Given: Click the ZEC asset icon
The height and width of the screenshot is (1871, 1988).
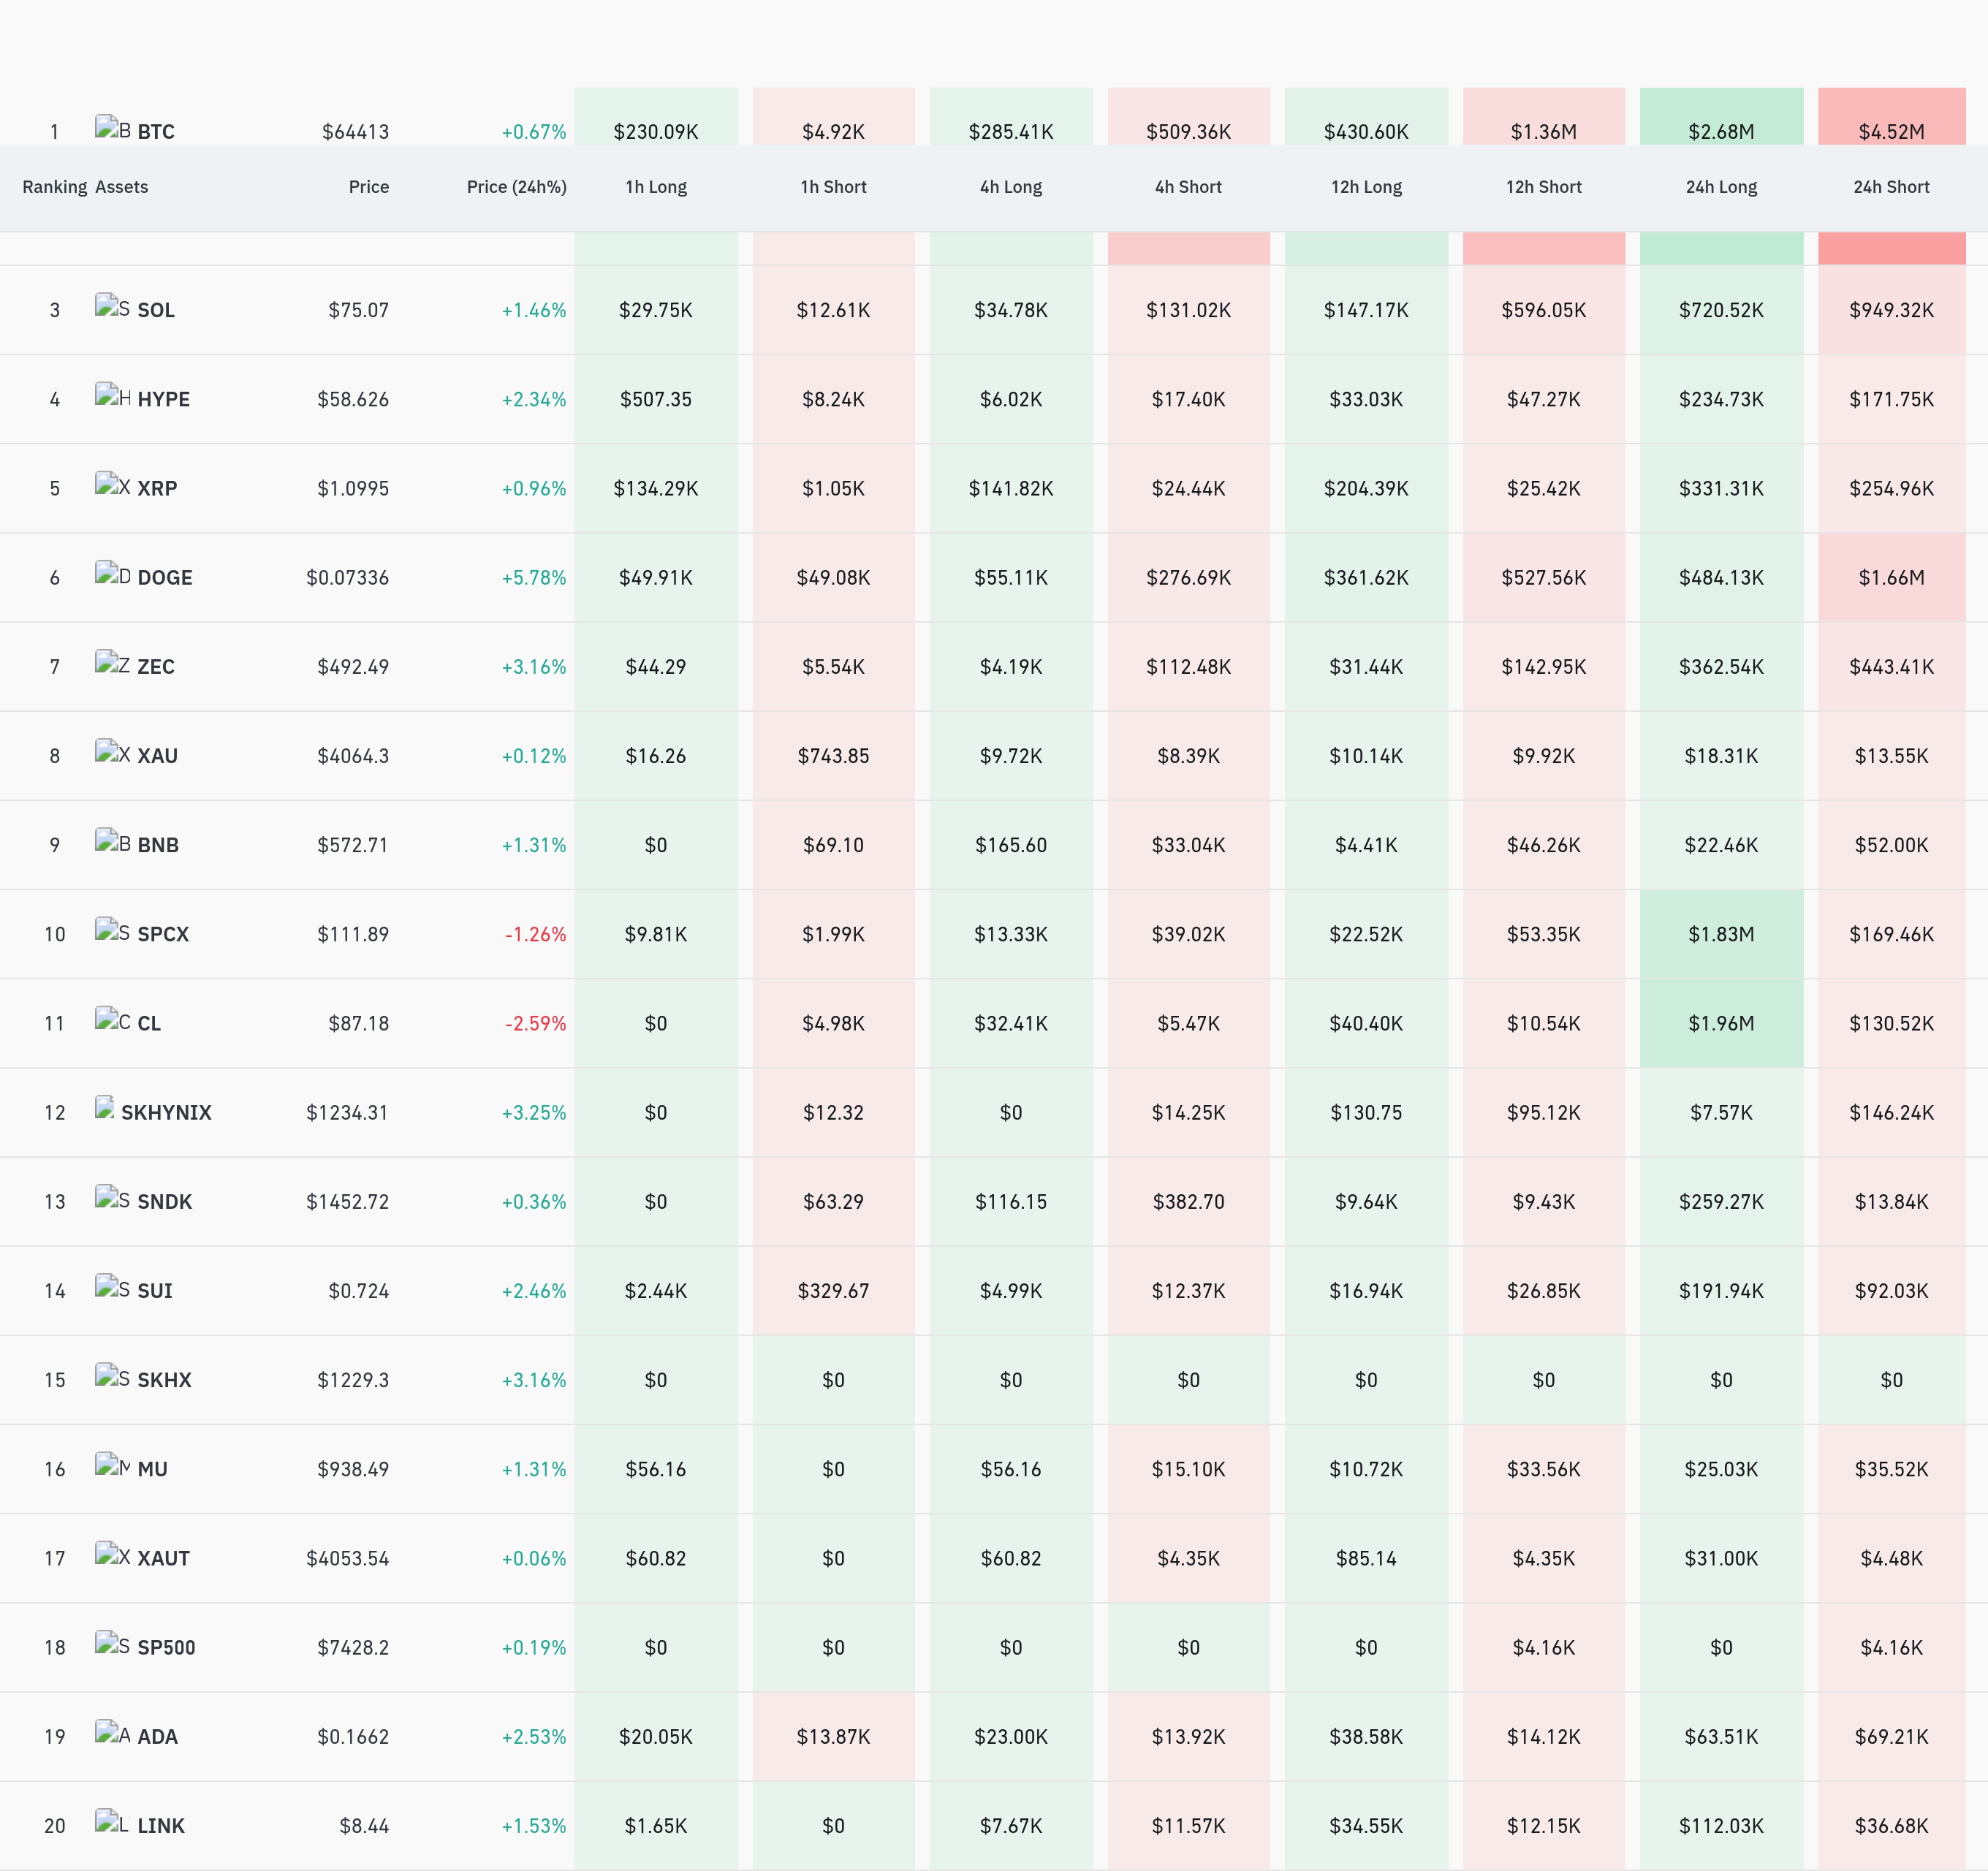Looking at the screenshot, I should tap(112, 662).
